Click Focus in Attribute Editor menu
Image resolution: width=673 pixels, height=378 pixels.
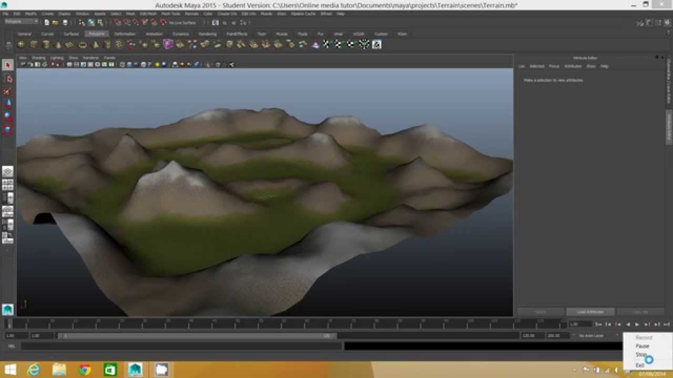554,66
